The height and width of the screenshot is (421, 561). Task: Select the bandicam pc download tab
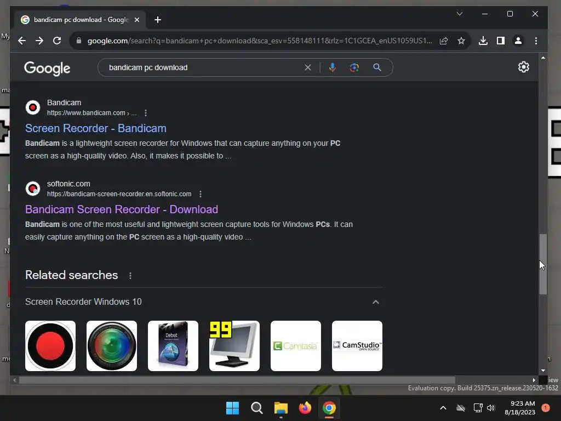pyautogui.click(x=80, y=20)
